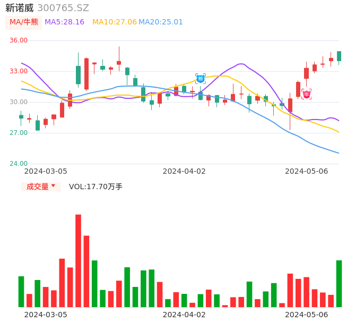Select the MA/牛熊 indicator button
Screen dimensions: 364x322
pos(23,22)
